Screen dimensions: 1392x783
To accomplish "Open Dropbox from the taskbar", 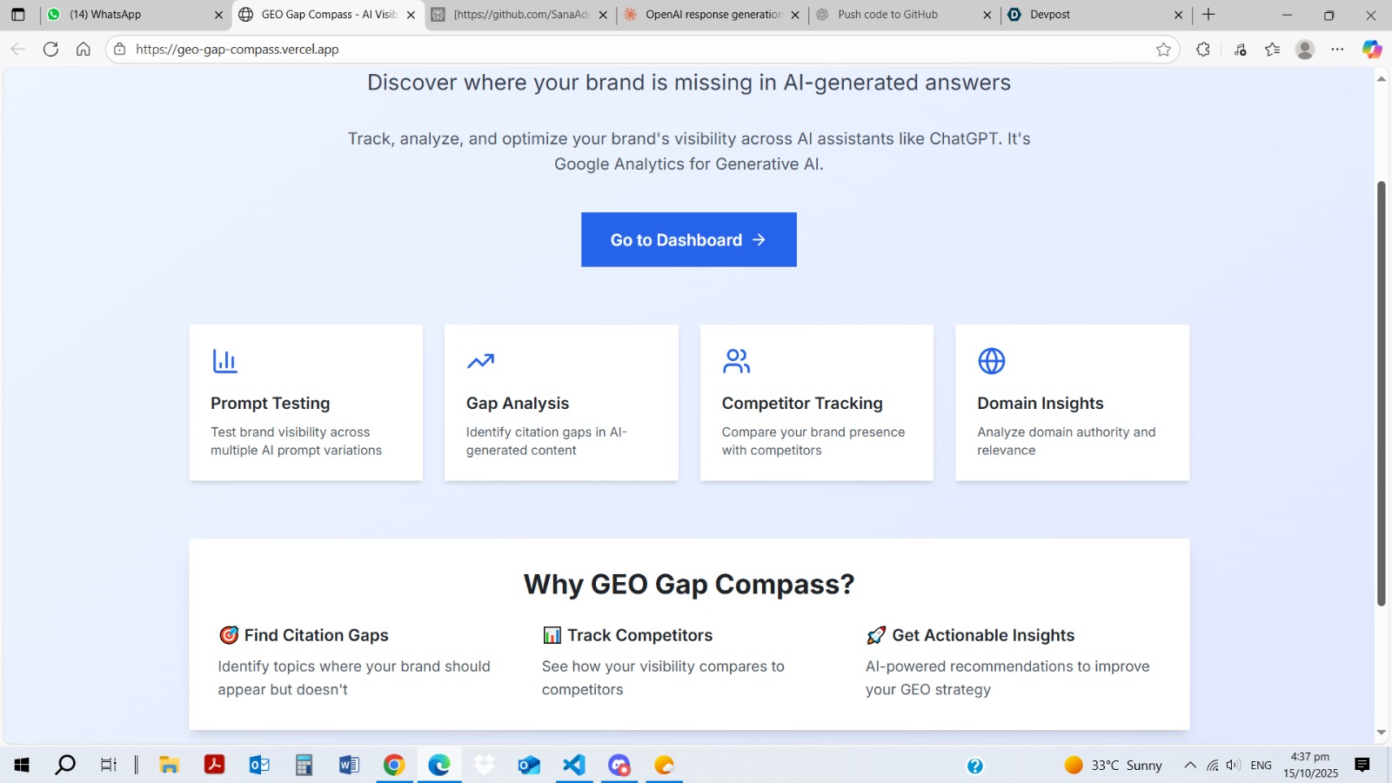I will coord(484,765).
